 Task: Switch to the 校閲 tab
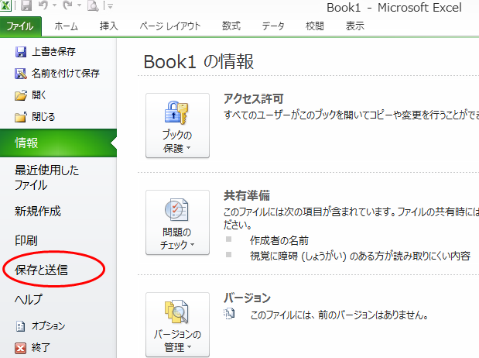pyautogui.click(x=315, y=26)
